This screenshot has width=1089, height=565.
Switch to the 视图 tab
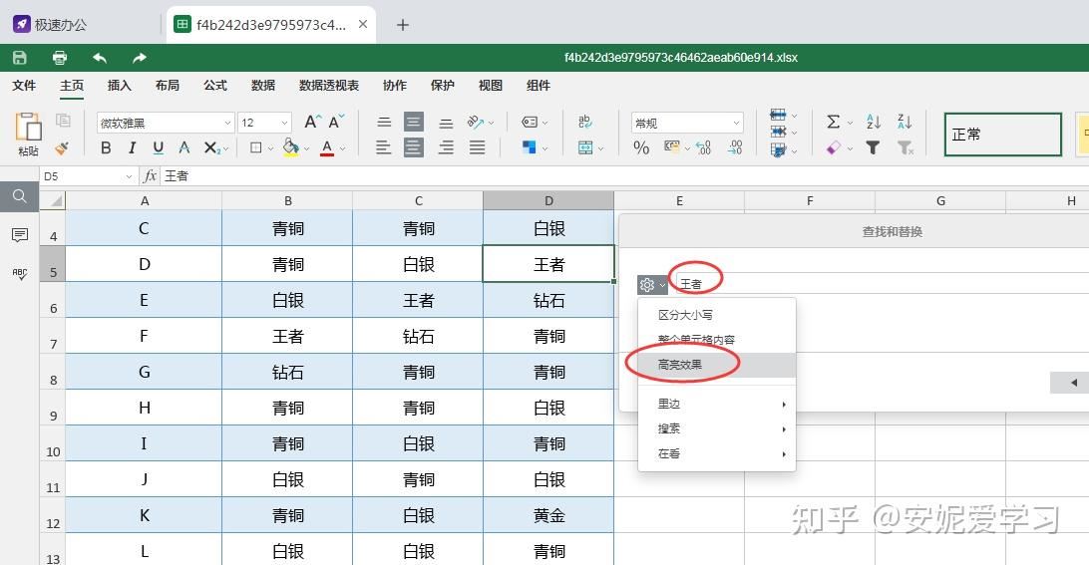tap(491, 86)
